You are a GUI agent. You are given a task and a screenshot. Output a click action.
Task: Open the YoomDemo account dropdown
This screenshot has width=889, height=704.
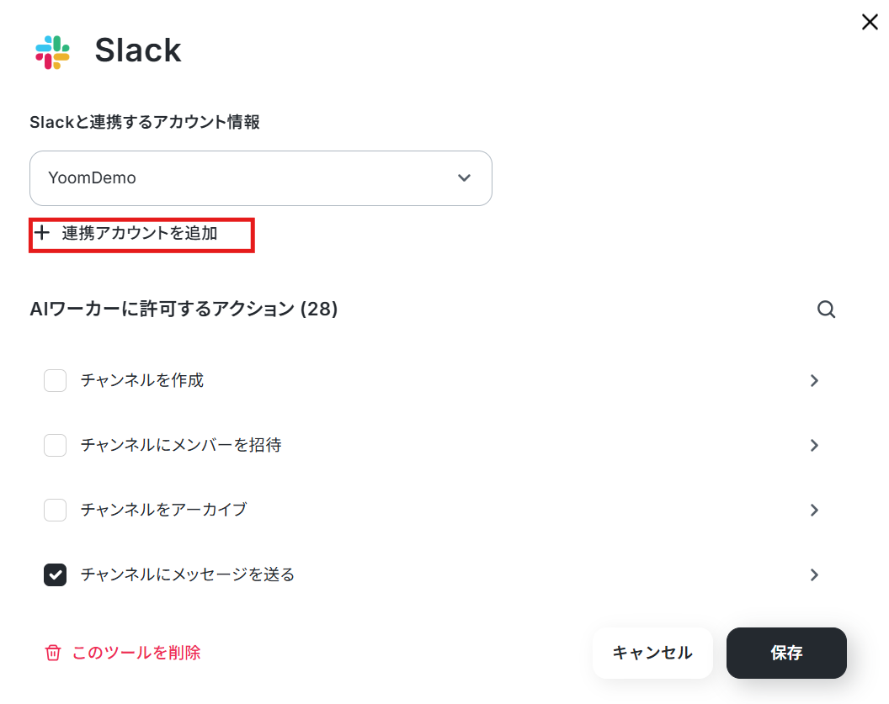pyautogui.click(x=261, y=177)
